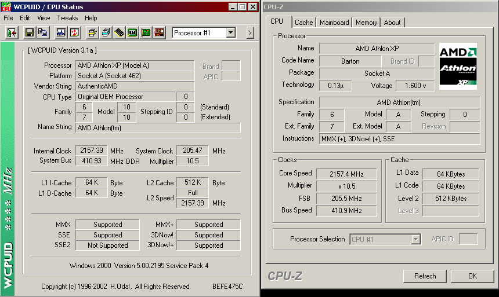499x297 pixels.
Task: Click the cyan stacked-windows feature flags icon
Action: point(106,33)
